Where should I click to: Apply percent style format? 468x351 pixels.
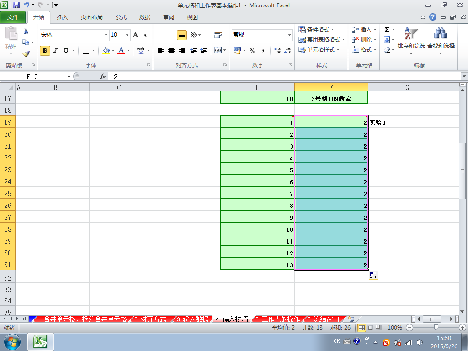coord(252,51)
